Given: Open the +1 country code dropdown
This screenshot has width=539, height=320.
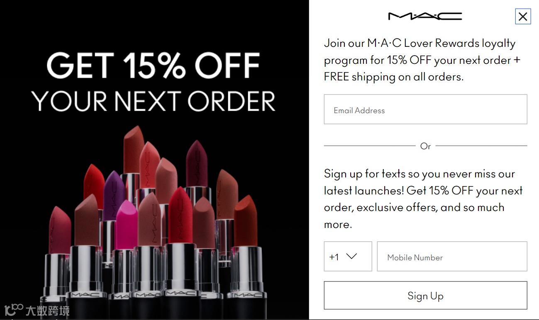Looking at the screenshot, I should 348,257.
